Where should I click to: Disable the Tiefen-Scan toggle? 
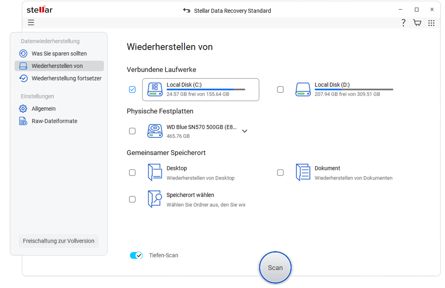click(x=136, y=255)
